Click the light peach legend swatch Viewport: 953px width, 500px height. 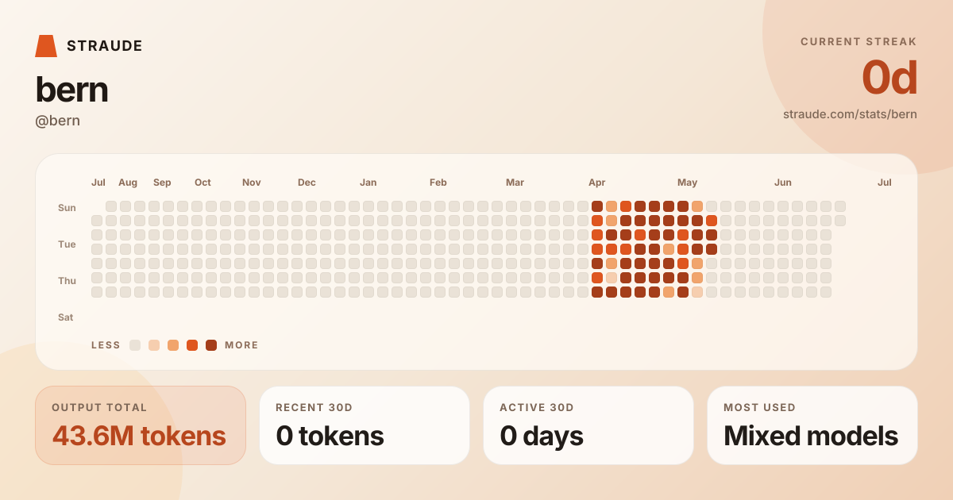coord(154,345)
